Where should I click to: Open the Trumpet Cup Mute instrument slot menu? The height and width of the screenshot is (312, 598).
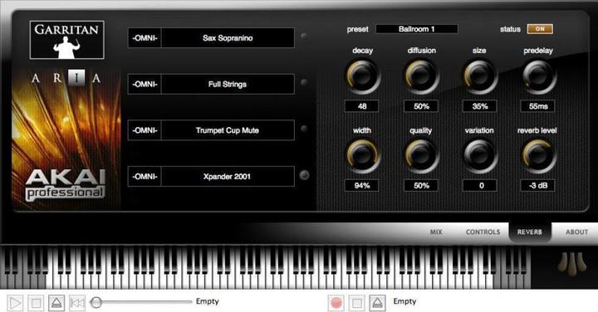[228, 130]
